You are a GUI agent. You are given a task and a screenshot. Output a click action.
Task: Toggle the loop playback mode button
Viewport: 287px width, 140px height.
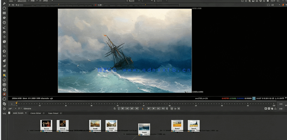click(115, 109)
